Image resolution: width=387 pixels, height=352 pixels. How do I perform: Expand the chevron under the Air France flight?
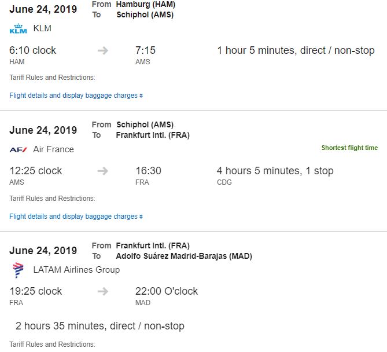tap(141, 217)
